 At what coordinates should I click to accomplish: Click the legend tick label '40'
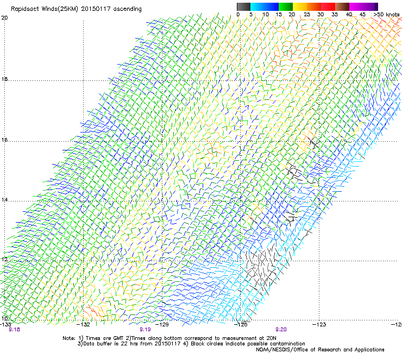(349, 15)
